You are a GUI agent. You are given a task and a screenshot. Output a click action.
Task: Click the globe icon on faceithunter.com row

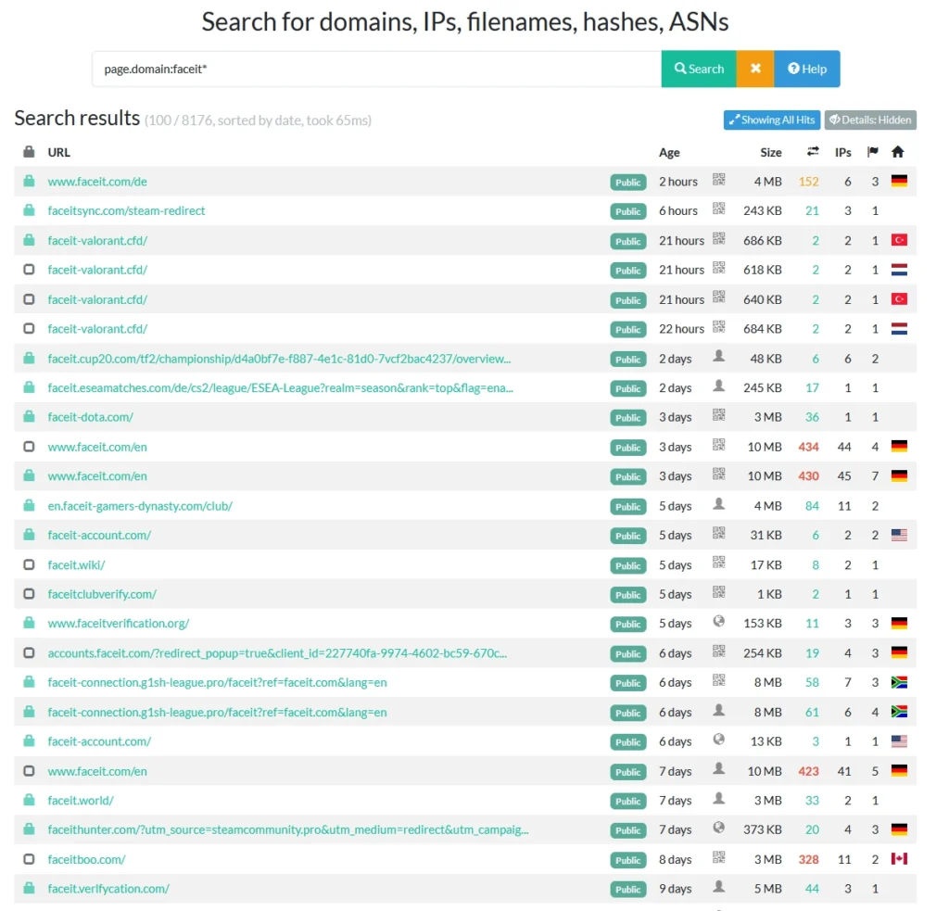[x=718, y=828]
